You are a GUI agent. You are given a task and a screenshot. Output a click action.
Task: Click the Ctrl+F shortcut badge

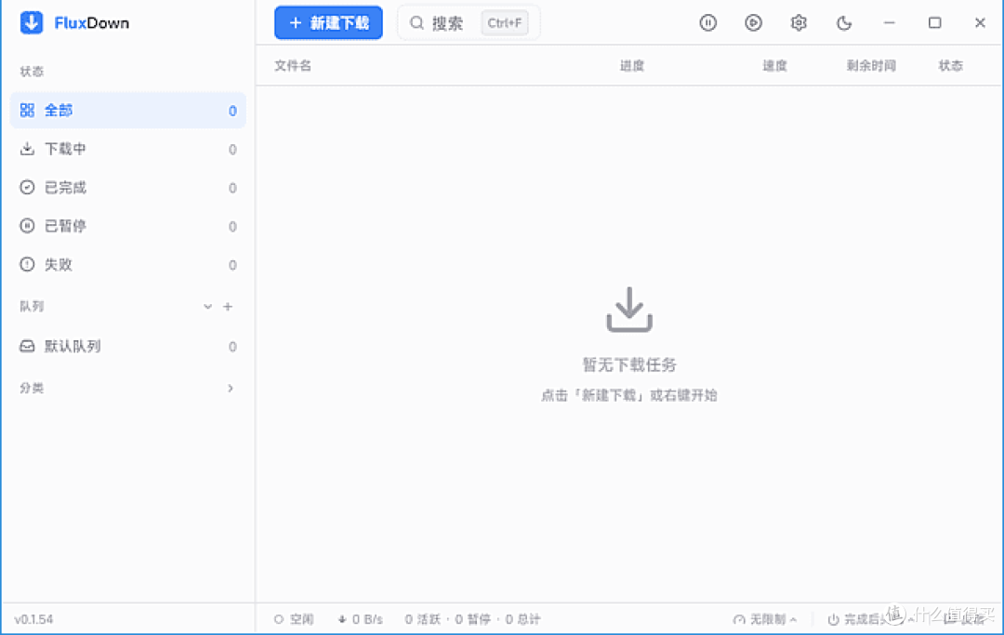505,23
